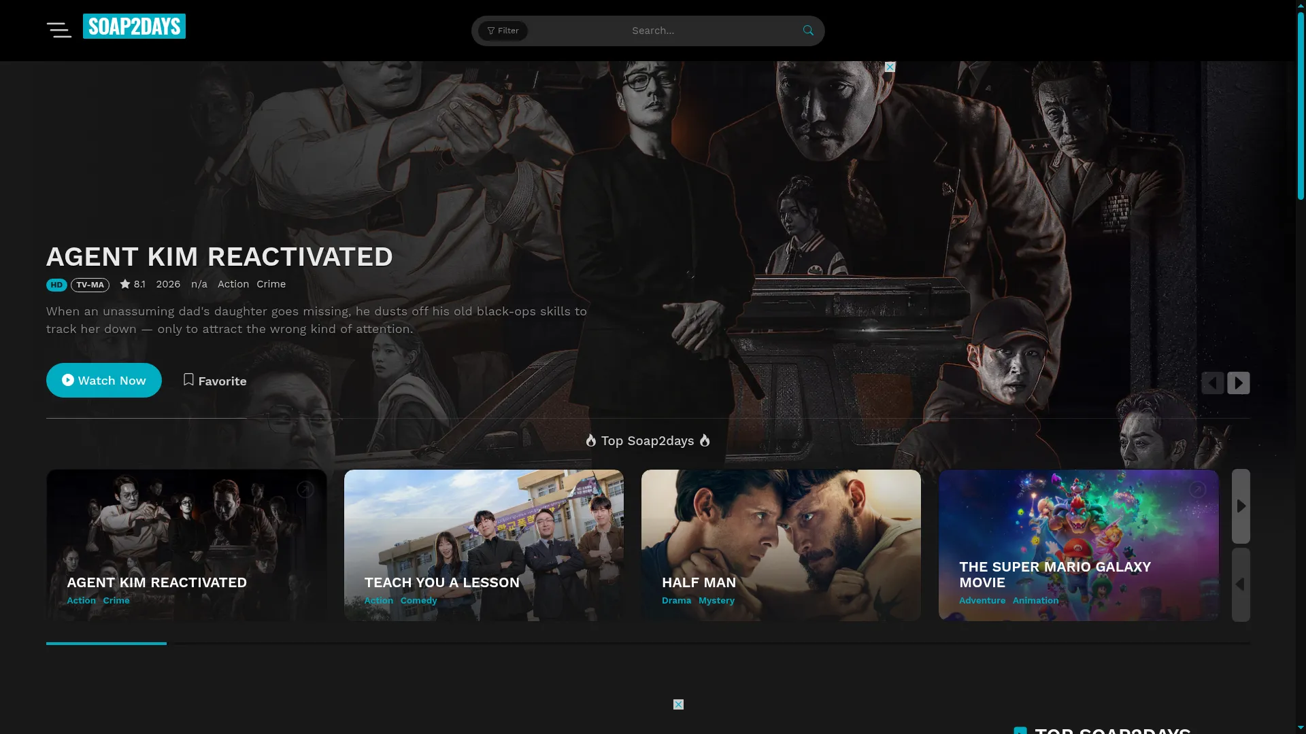Open The Super Mario Galaxy Movie card
The width and height of the screenshot is (1306, 734).
[x=1079, y=545]
